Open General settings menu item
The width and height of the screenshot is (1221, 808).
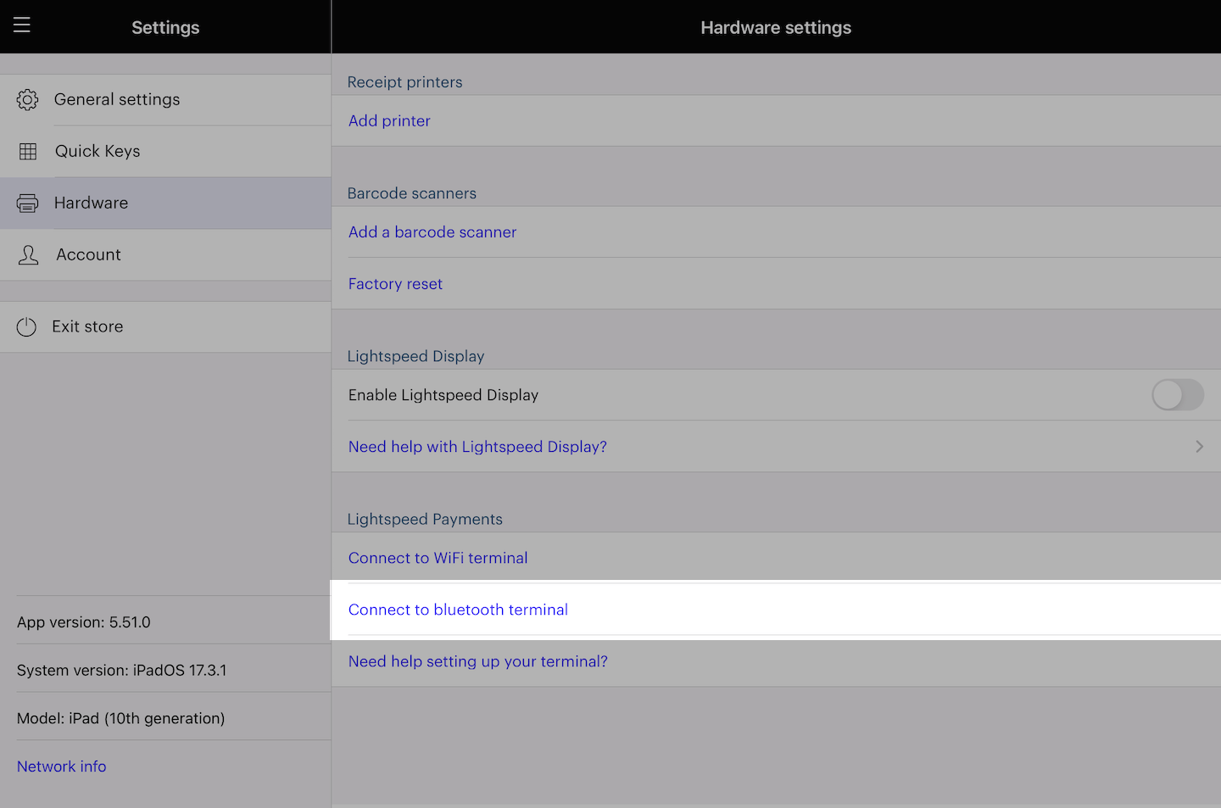165,100
